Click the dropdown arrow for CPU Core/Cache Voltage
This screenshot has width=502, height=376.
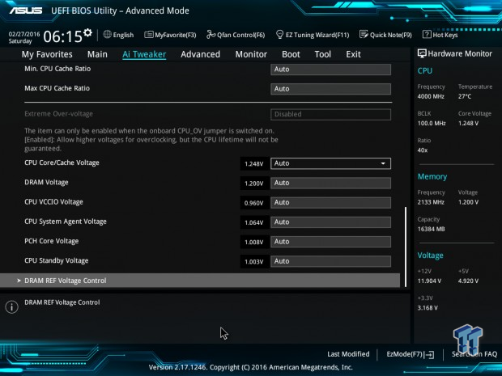(383, 163)
